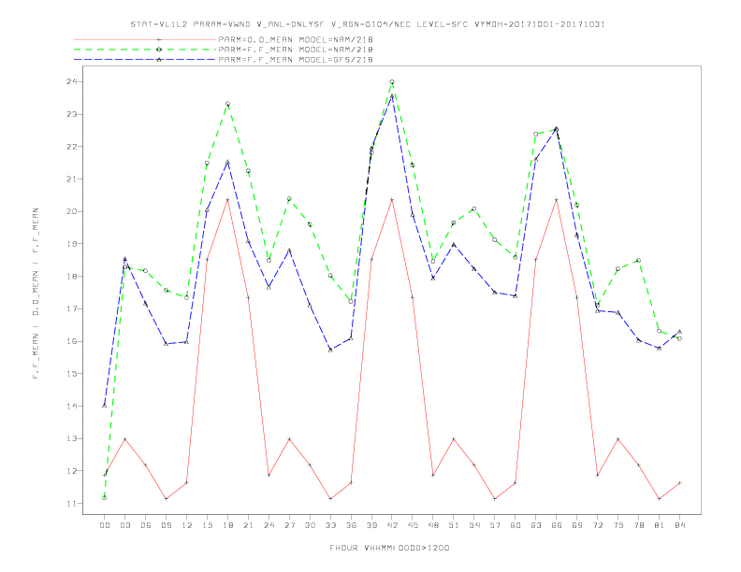Click x-axis tick label 63
Viewport: 741px width, 572px height.
click(x=536, y=525)
